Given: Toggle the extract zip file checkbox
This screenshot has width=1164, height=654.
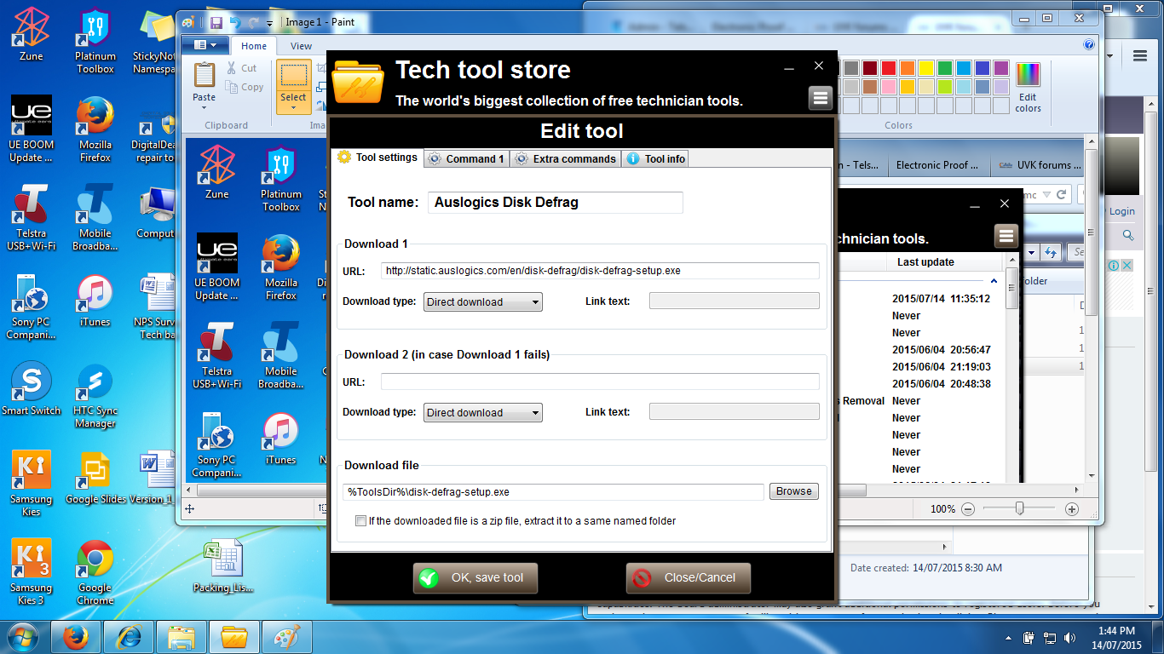Looking at the screenshot, I should pos(361,520).
